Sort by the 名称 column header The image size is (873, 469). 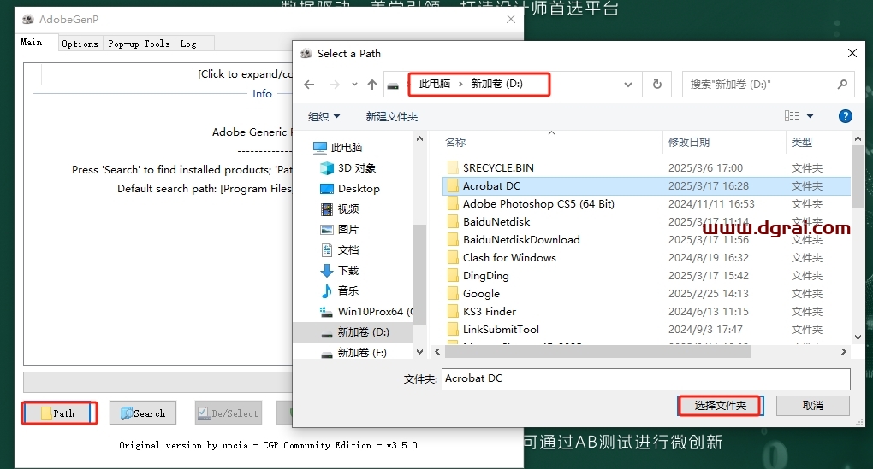(454, 143)
